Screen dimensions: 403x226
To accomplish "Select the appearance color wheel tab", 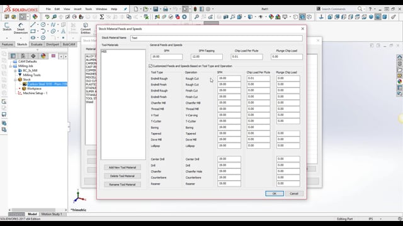I will (43, 56).
